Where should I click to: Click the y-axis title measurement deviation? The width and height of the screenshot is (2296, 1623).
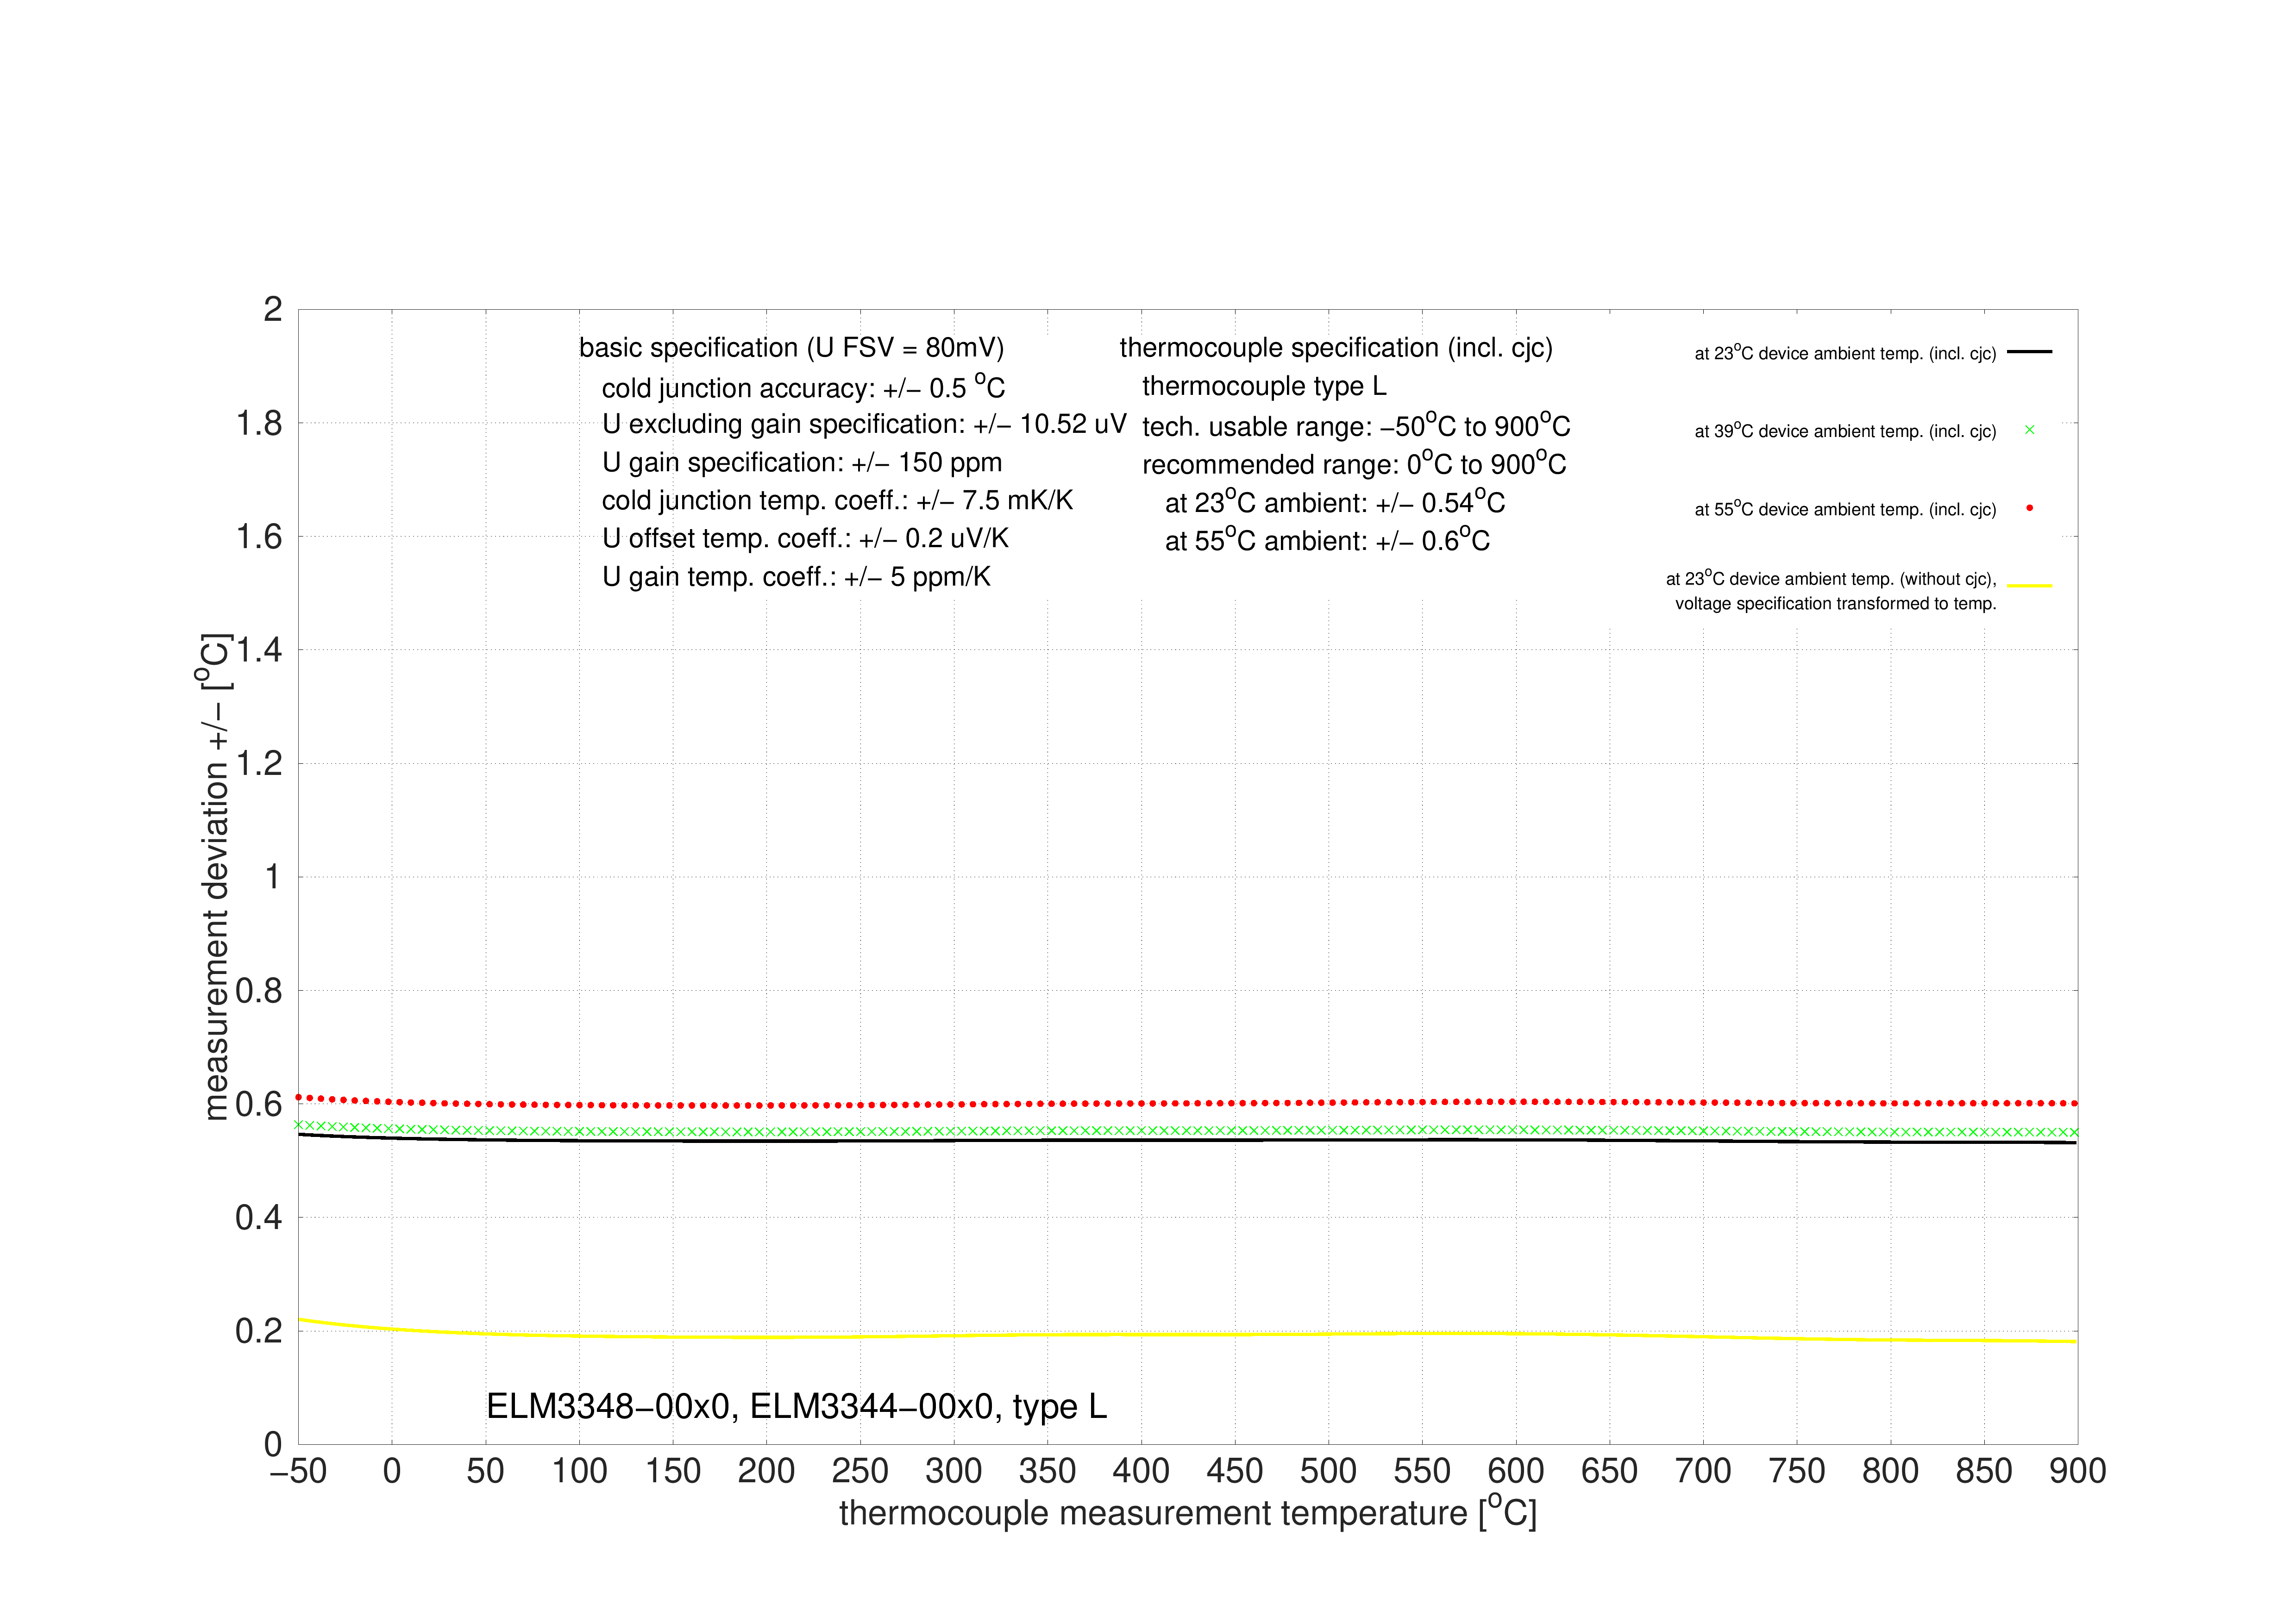pyautogui.click(x=214, y=876)
